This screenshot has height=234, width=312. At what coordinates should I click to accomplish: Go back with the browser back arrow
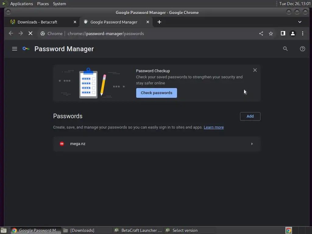11,34
